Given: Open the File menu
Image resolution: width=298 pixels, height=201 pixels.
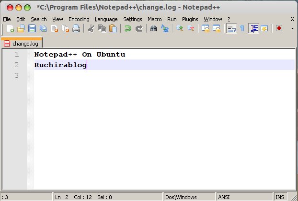Looking at the screenshot, I should pyautogui.click(x=7, y=19).
